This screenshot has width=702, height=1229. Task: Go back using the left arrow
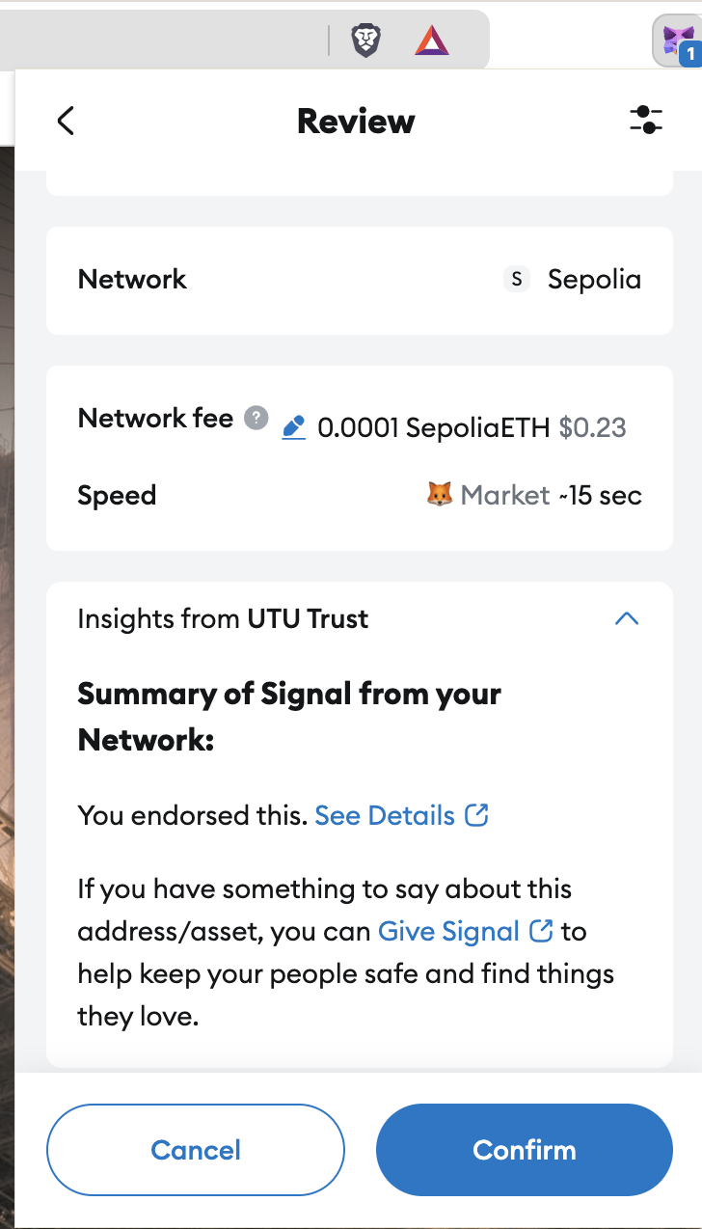coord(66,121)
